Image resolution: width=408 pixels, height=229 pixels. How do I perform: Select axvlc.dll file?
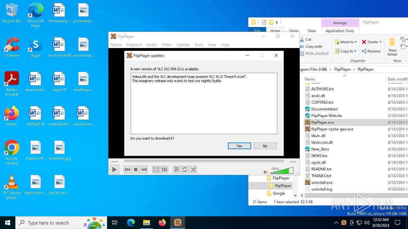pos(318,96)
